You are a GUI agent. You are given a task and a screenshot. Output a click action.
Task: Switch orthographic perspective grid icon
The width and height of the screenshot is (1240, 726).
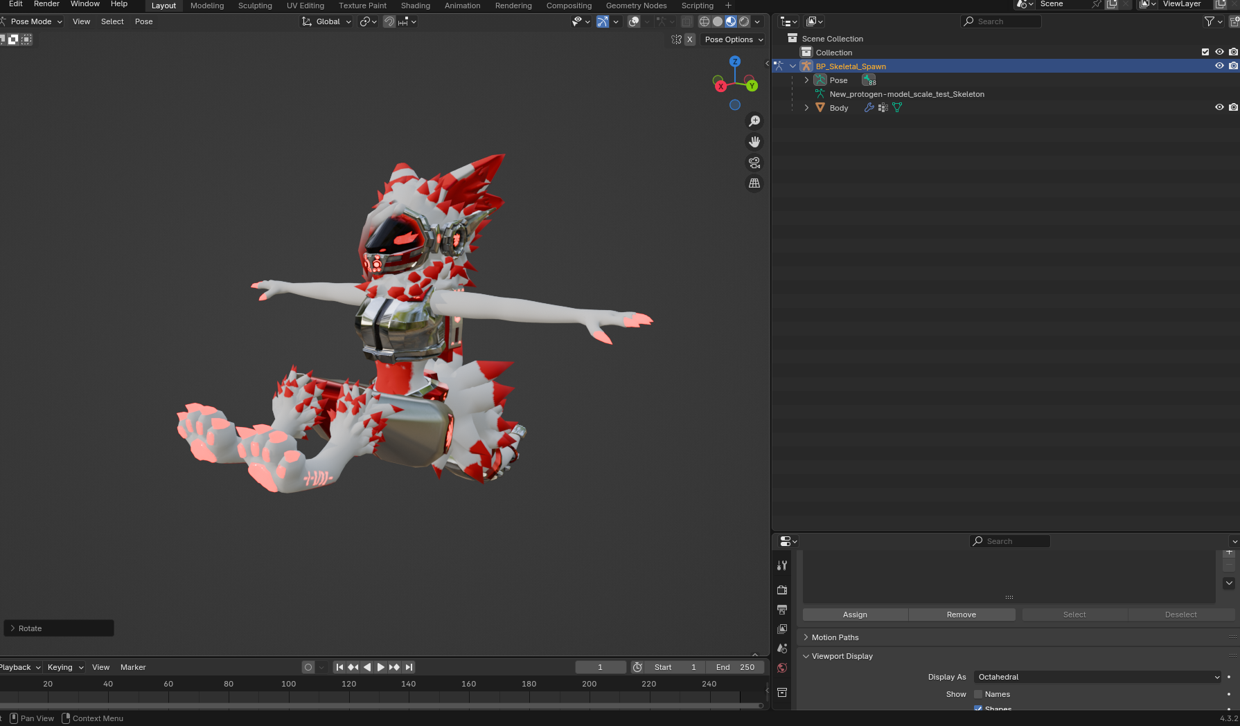754,183
